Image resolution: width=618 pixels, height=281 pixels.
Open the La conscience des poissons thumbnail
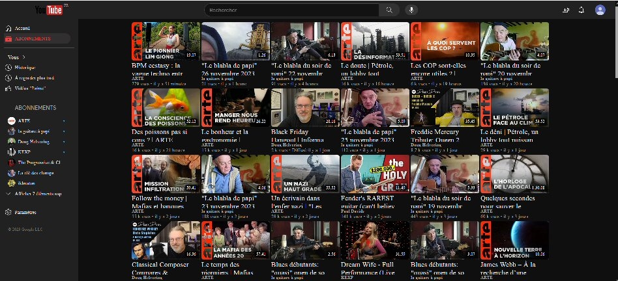point(166,107)
